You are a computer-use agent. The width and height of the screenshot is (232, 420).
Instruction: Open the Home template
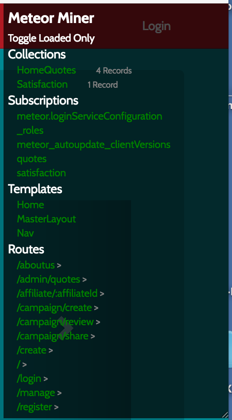click(30, 205)
